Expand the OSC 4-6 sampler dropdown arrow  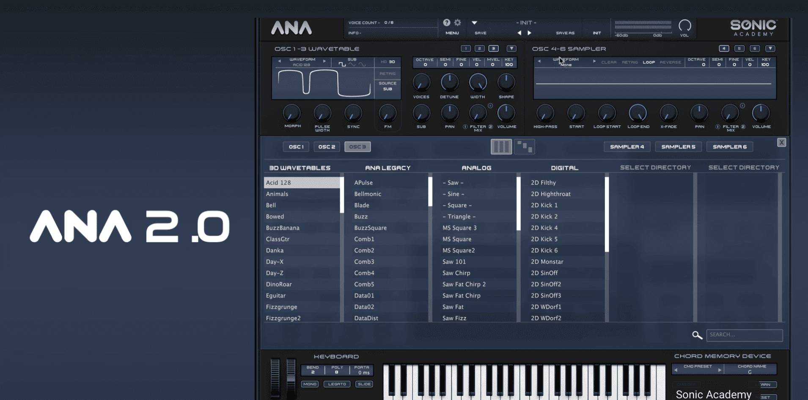point(770,49)
